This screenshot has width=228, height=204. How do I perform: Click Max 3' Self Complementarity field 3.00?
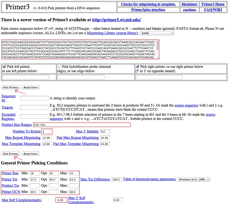point(118,200)
